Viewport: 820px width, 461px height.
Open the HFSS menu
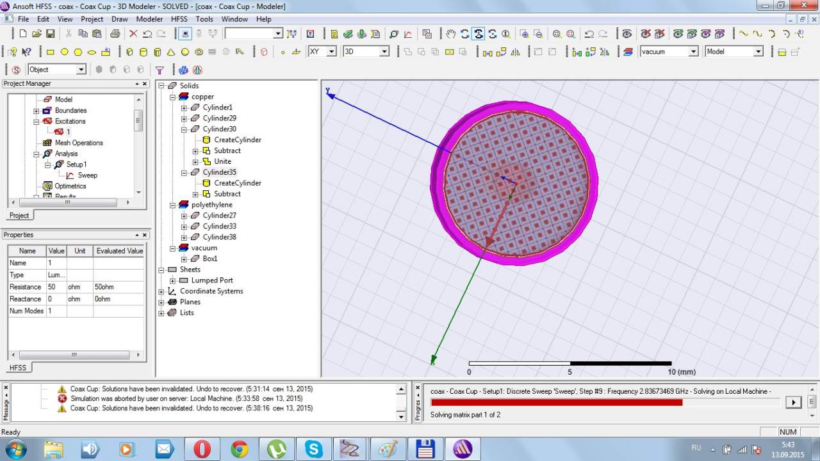[x=179, y=19]
